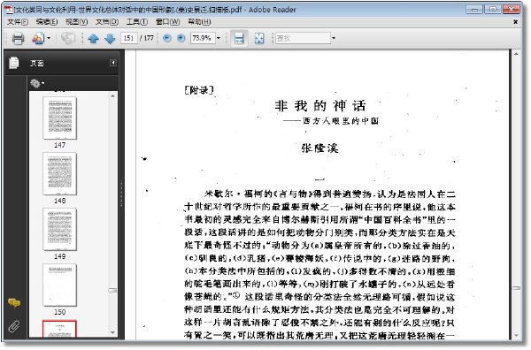The image size is (531, 350).
Task: Open the 工具(T) menu
Action: pyautogui.click(x=137, y=21)
